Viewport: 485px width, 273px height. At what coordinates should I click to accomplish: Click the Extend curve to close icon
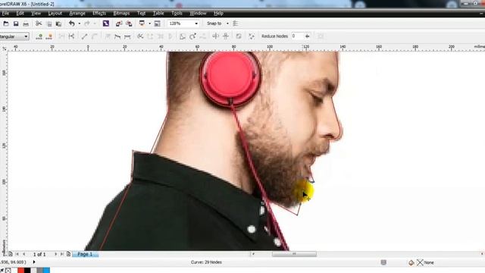150,36
